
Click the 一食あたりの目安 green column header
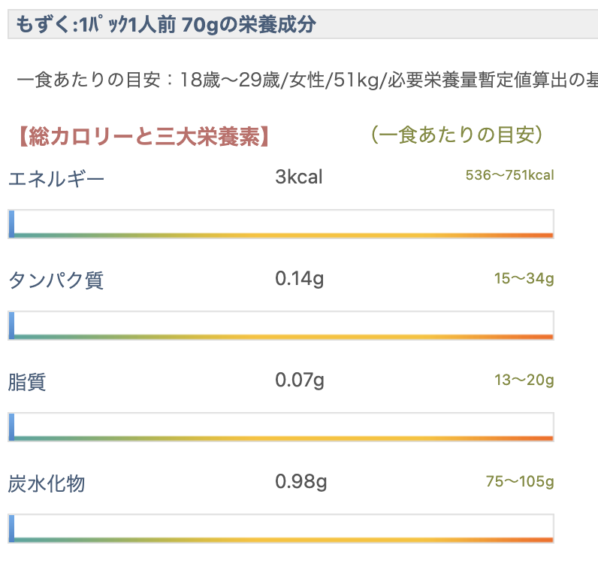click(457, 135)
